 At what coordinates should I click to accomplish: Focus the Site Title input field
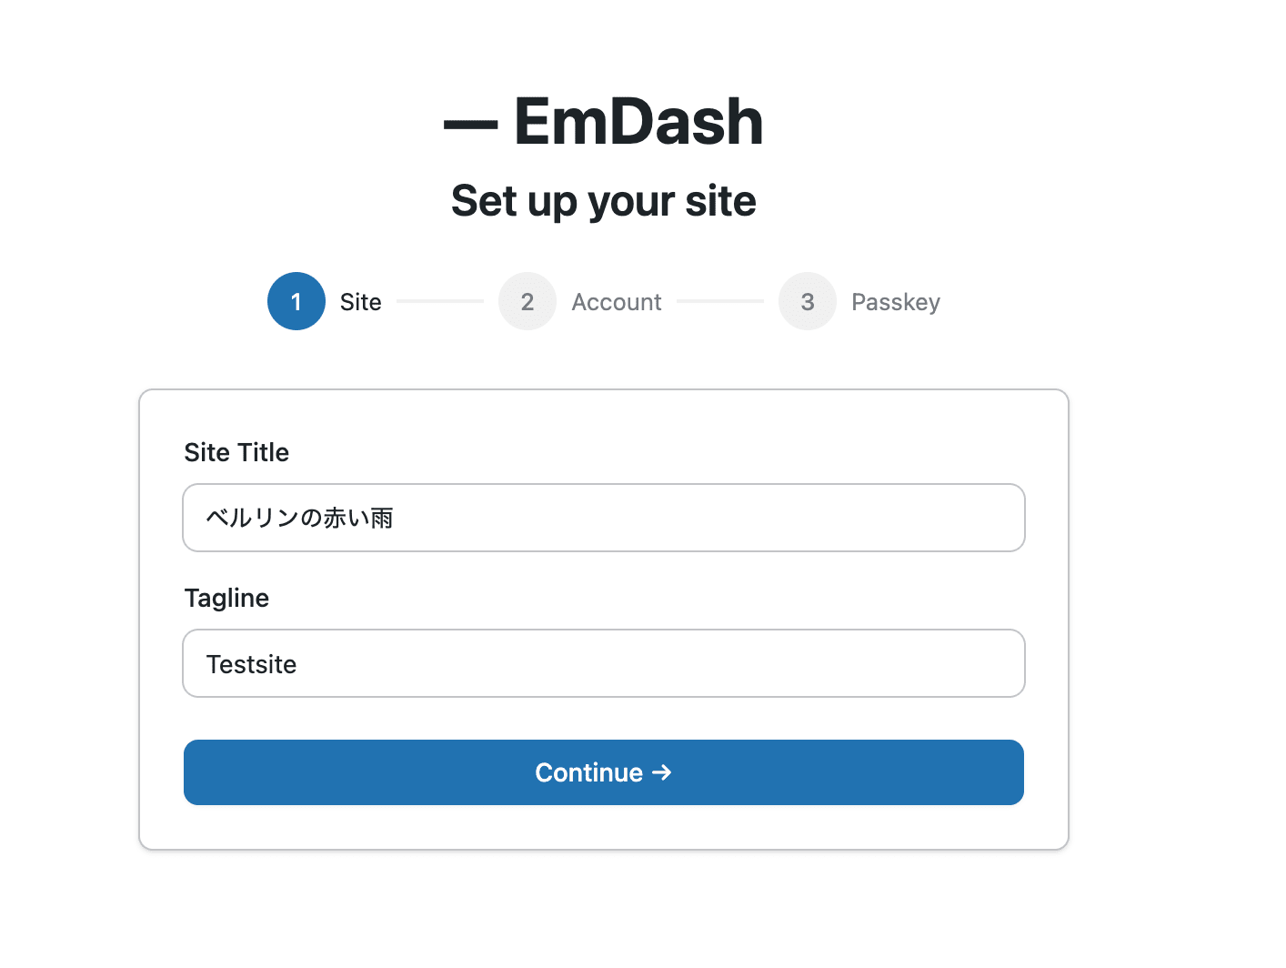[x=603, y=518]
